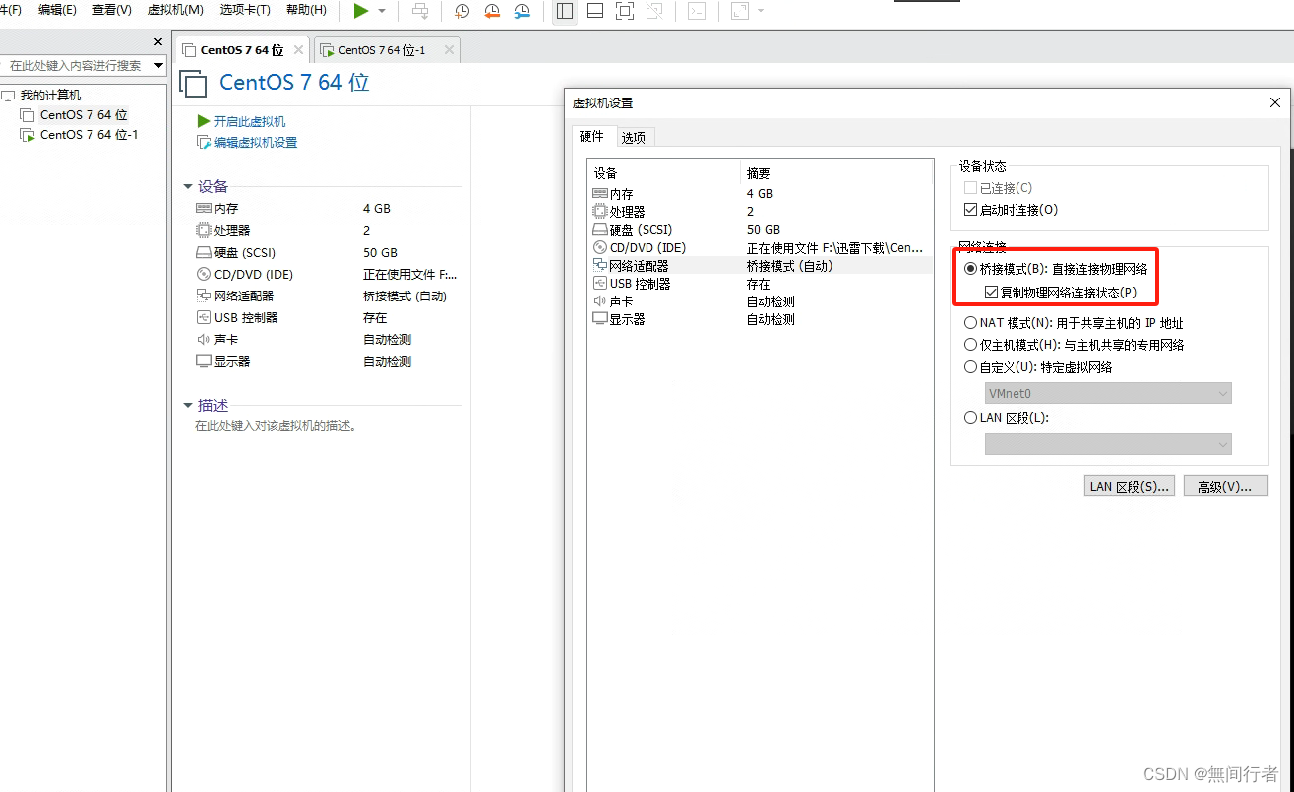Open the power options dropdown arrow beside play
The height and width of the screenshot is (792, 1294).
(381, 11)
